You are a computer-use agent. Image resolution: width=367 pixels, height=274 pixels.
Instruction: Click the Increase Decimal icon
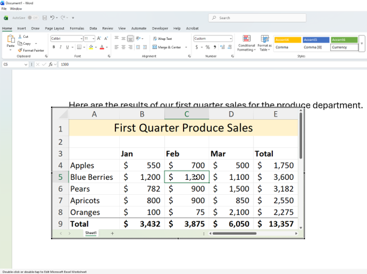click(222, 47)
